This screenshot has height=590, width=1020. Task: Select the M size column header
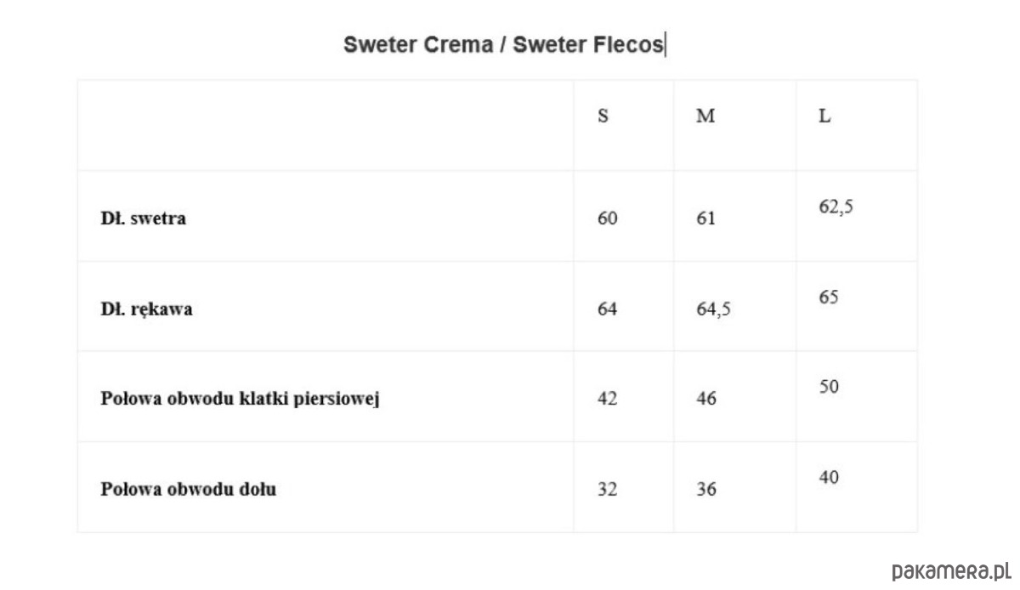pyautogui.click(x=705, y=116)
